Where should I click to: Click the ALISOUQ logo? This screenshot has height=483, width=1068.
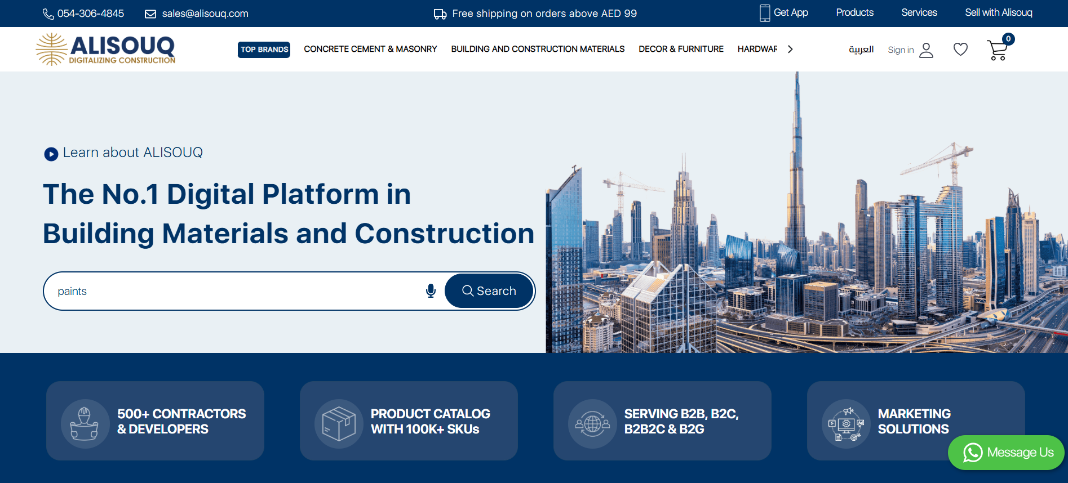[x=105, y=49]
